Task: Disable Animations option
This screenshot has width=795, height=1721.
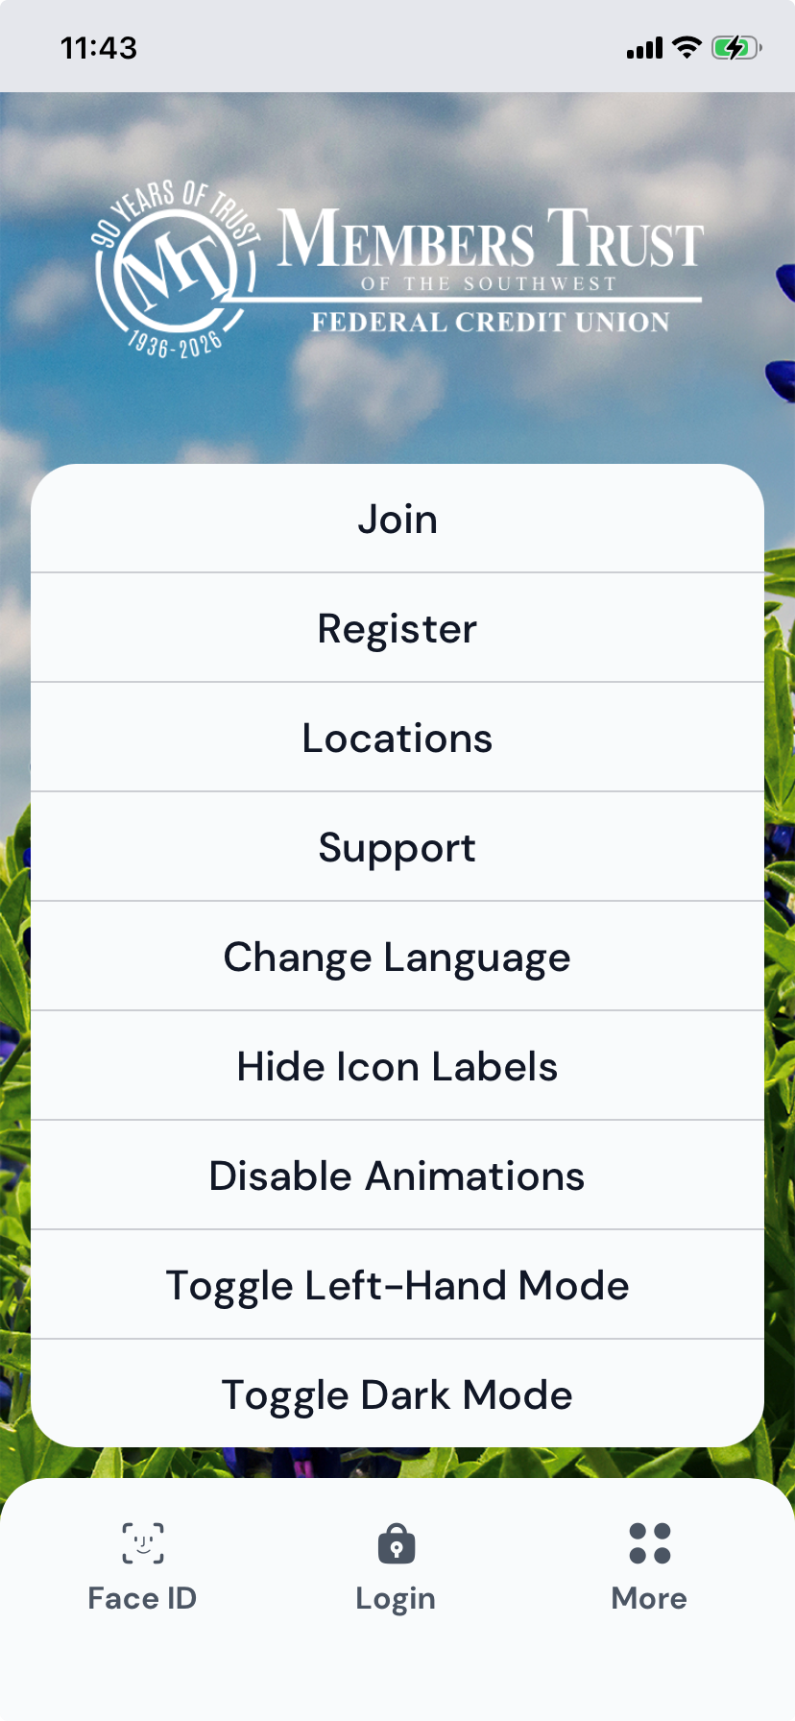Action: pos(397,1176)
